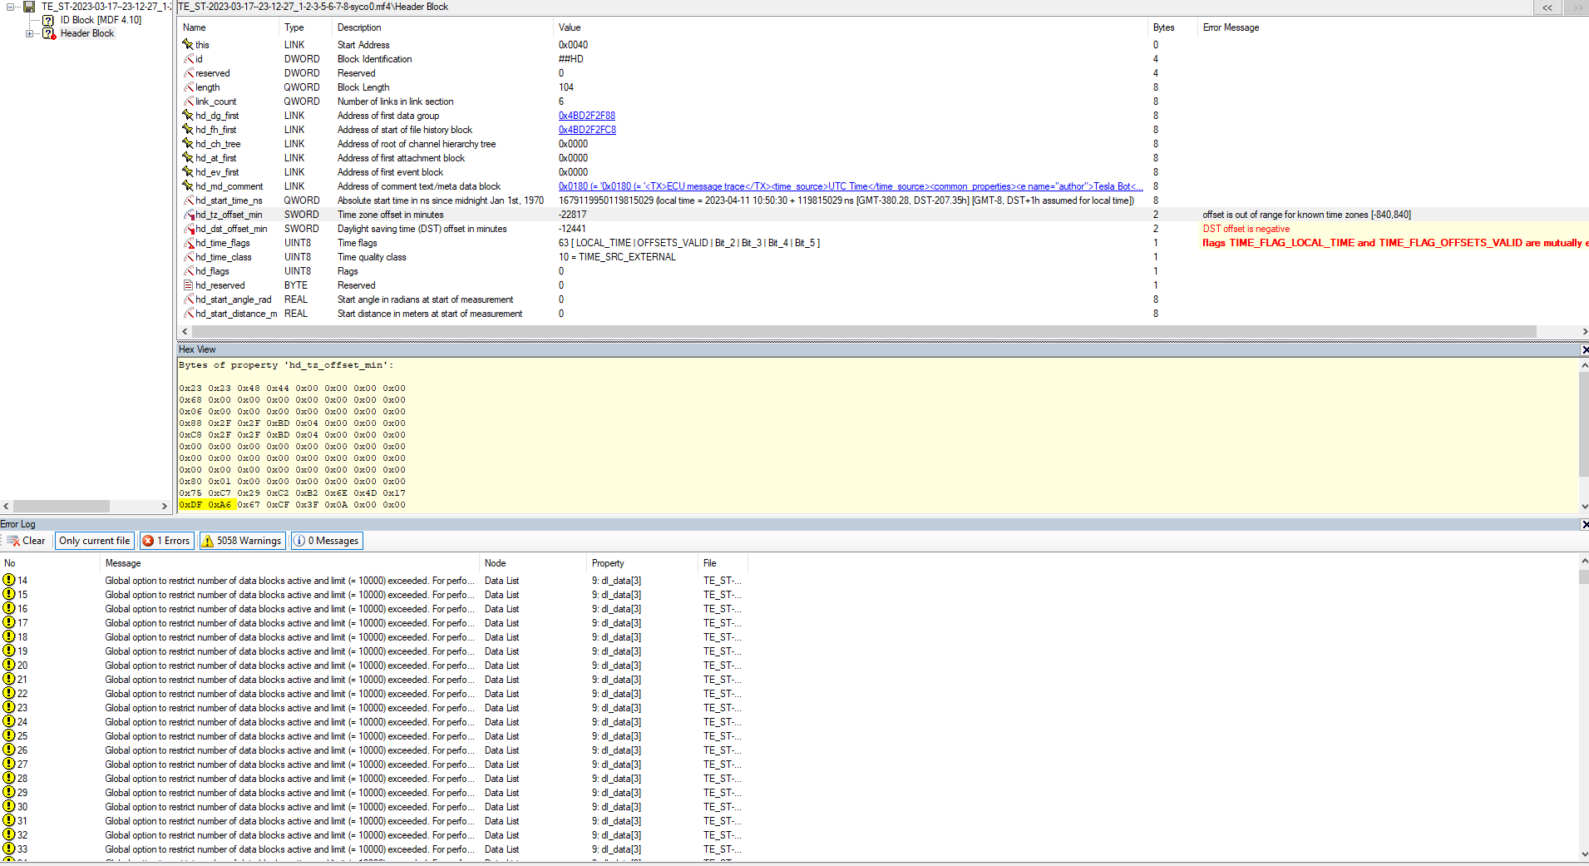Select the error-marked icon on Header Block
Screen dimensions: 1589x866
coord(49,33)
